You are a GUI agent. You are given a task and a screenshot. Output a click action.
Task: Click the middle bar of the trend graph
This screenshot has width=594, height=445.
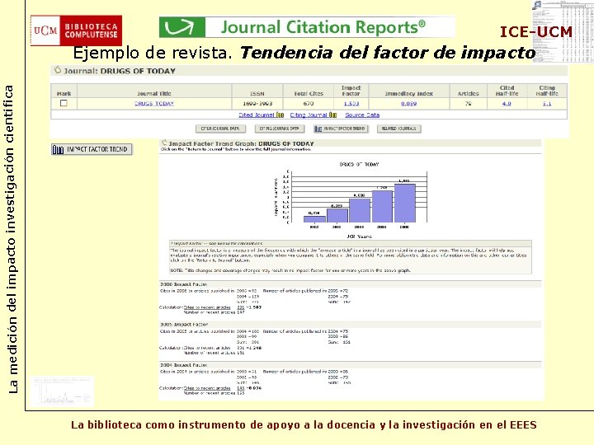(x=360, y=210)
